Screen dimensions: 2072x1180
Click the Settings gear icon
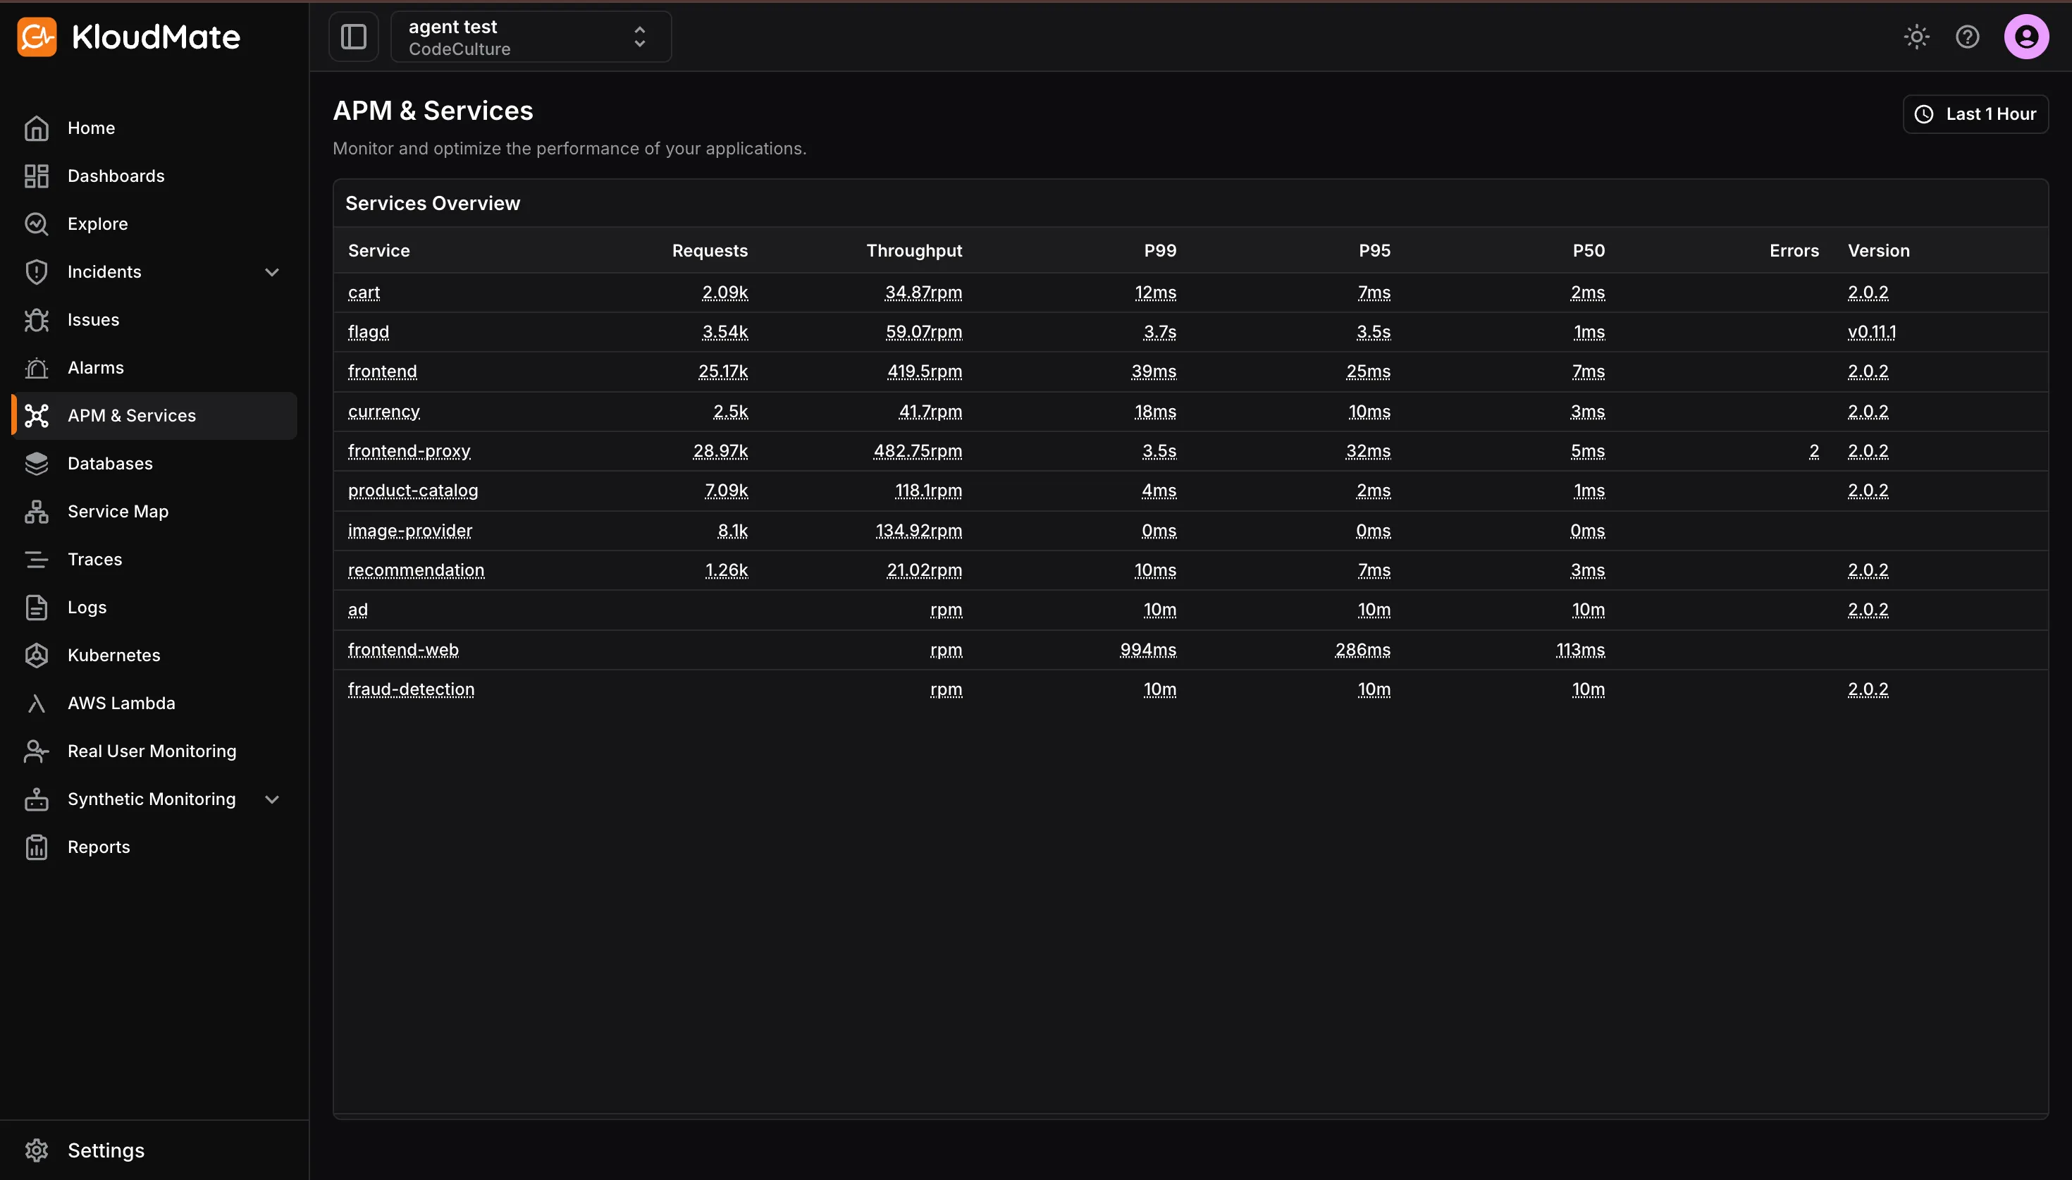click(37, 1150)
